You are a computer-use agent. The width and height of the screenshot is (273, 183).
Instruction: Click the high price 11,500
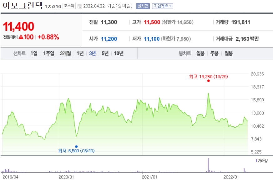click(x=152, y=22)
